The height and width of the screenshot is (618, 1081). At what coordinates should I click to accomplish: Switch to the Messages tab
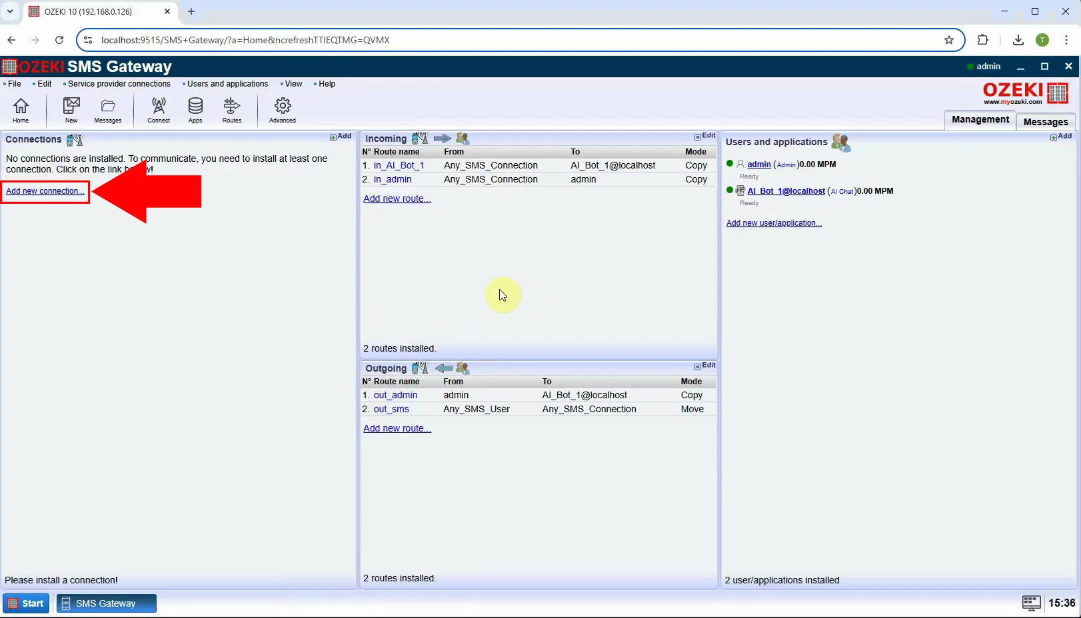tap(1046, 122)
